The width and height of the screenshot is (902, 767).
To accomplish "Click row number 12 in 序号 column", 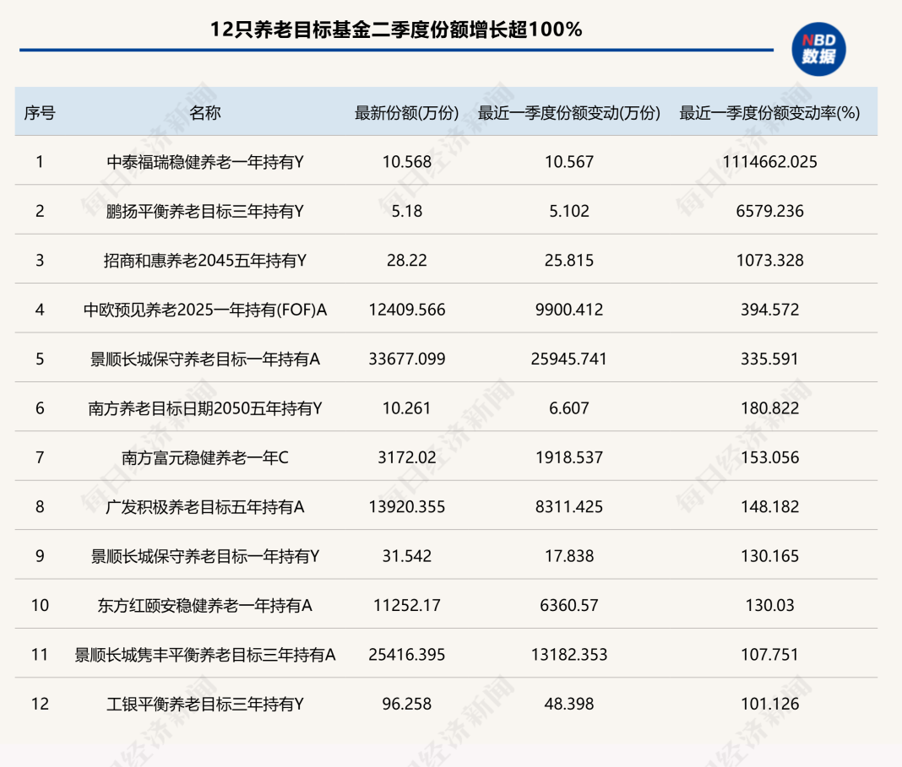I will click(x=40, y=705).
